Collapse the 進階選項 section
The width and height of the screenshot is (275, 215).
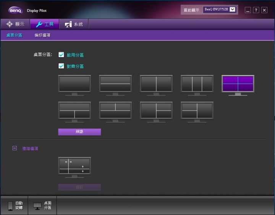point(15,148)
